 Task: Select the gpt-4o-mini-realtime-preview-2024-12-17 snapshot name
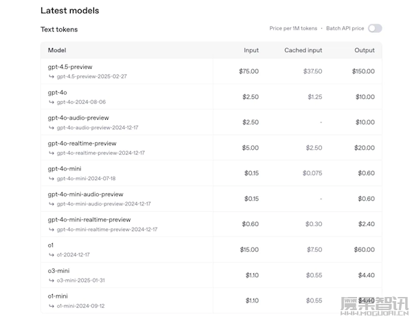[107, 230]
